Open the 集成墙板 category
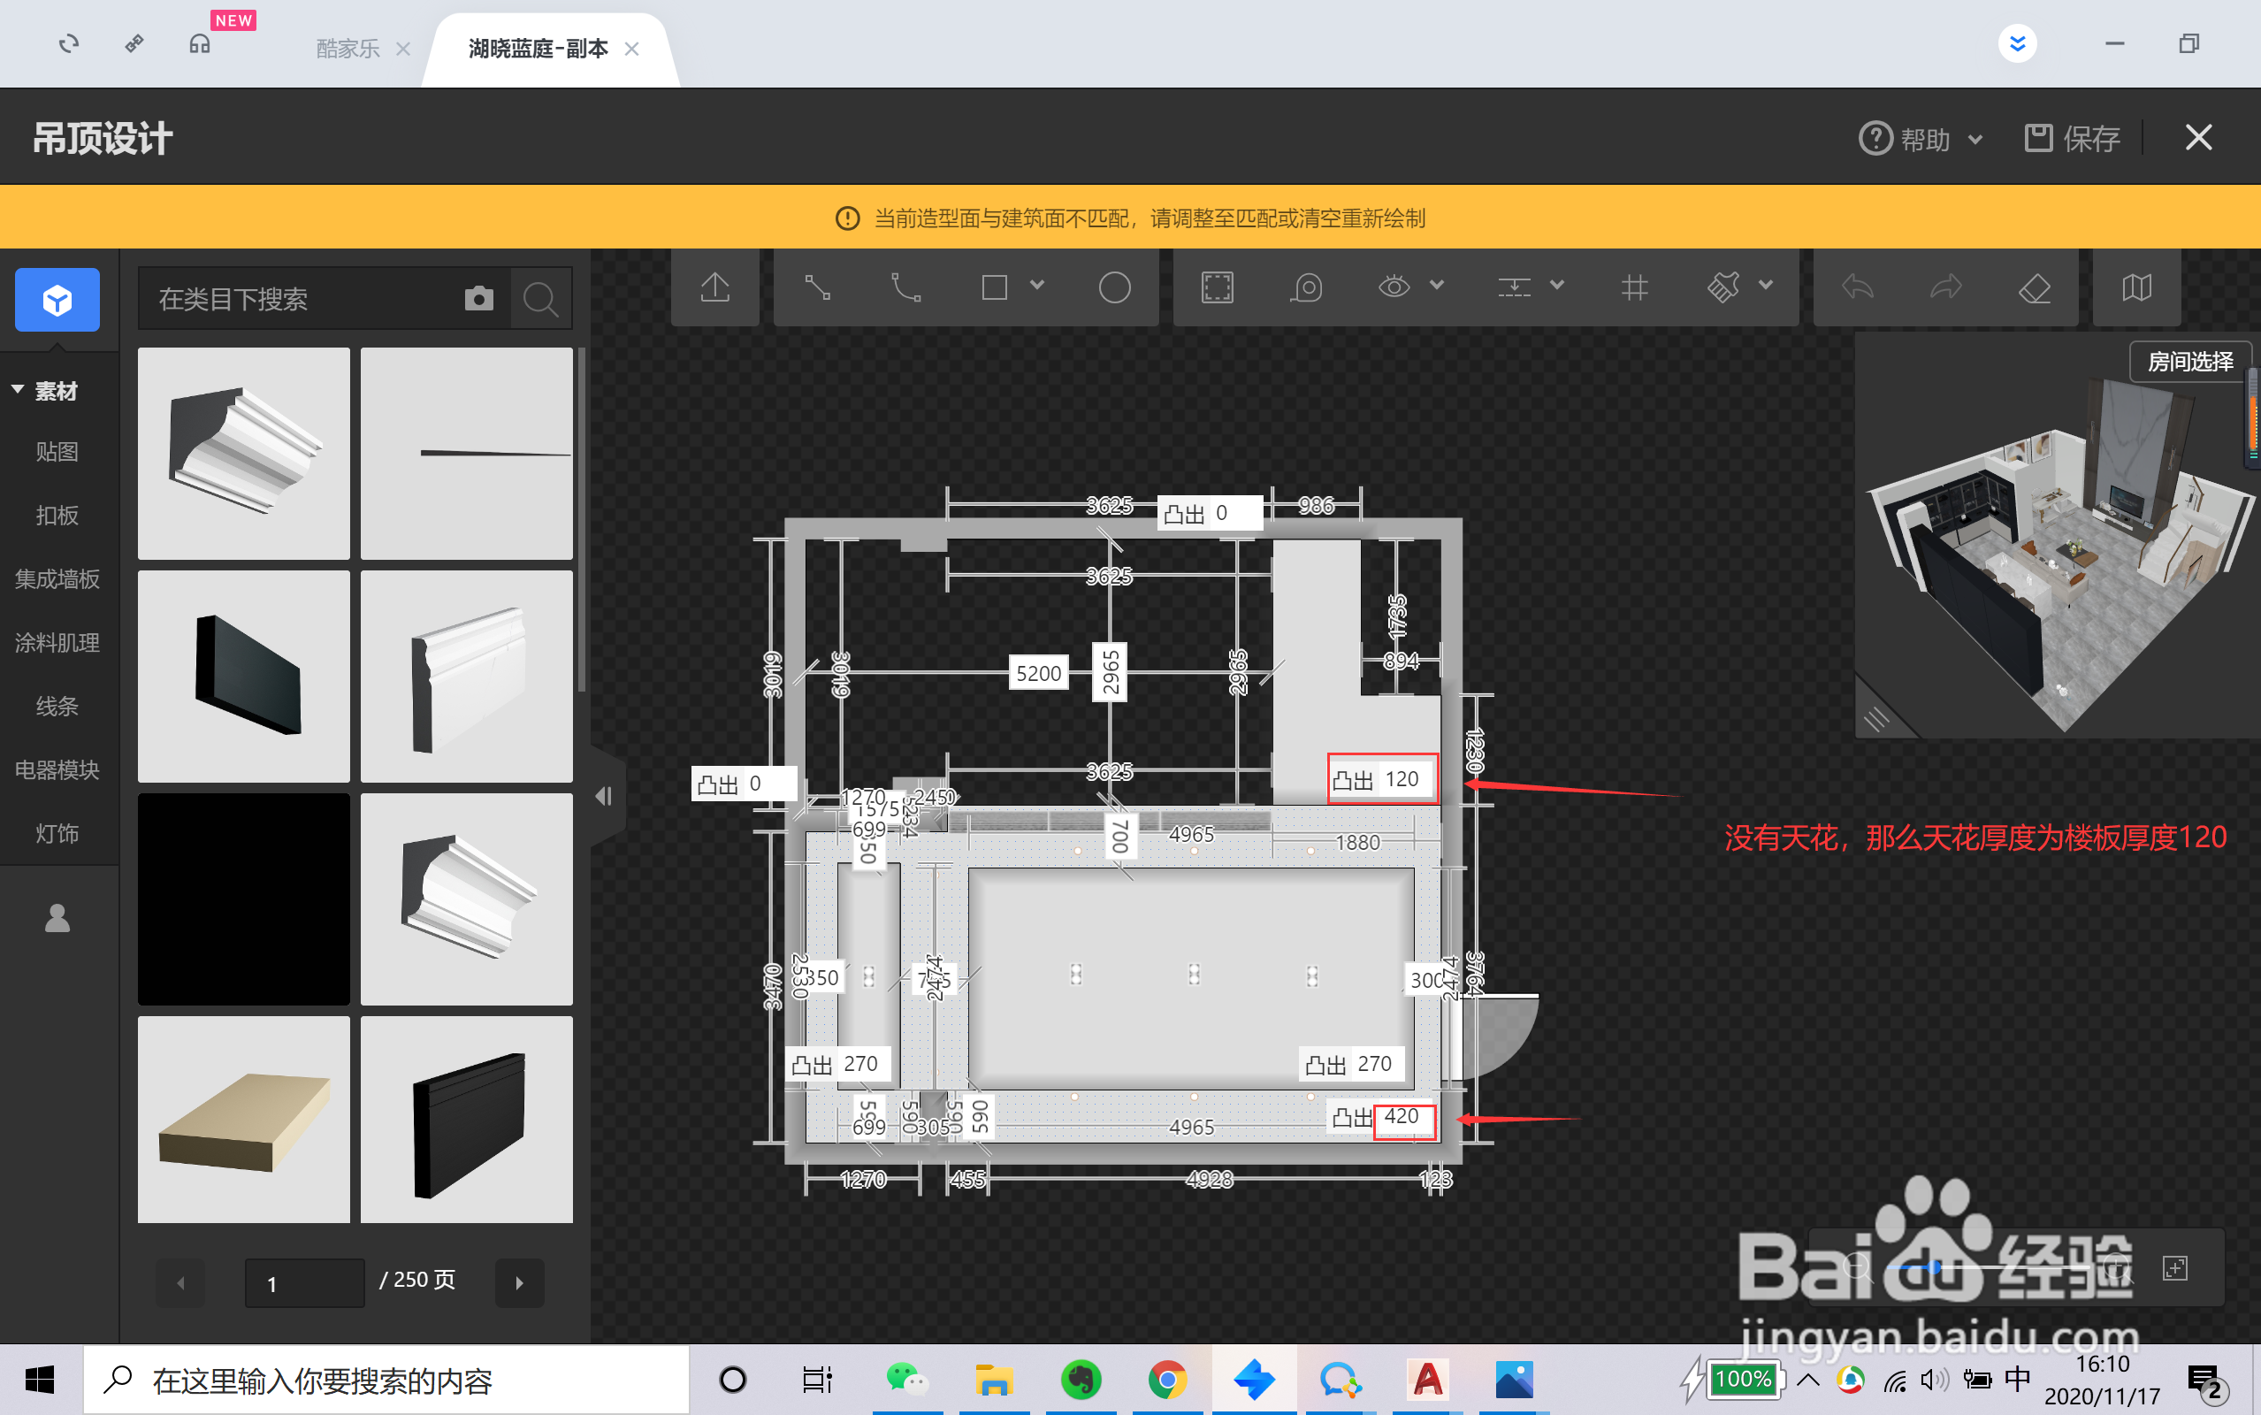 point(57,579)
